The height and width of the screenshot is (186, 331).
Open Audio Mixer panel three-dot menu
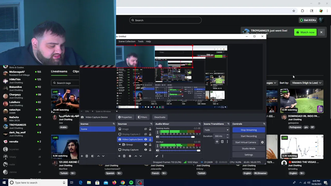click(163, 156)
